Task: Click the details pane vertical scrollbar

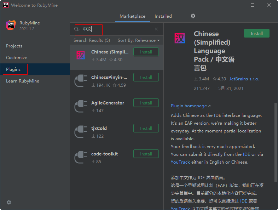Action: 276,142
